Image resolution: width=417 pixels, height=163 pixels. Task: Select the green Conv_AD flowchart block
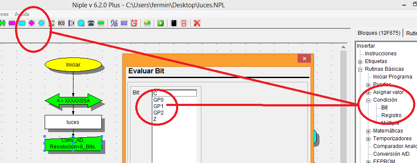pos(73,144)
